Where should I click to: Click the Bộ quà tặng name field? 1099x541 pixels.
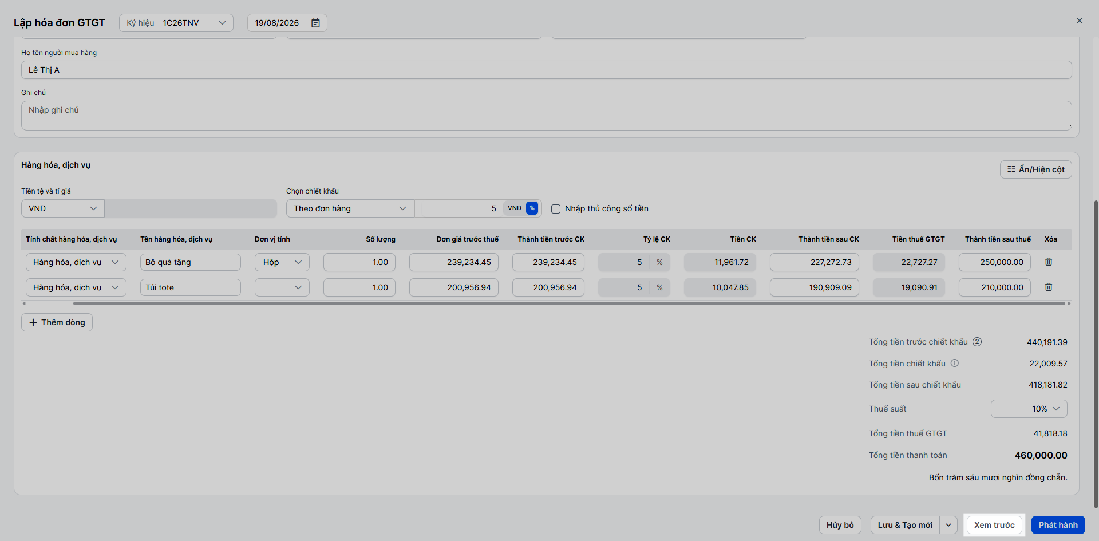tap(191, 262)
